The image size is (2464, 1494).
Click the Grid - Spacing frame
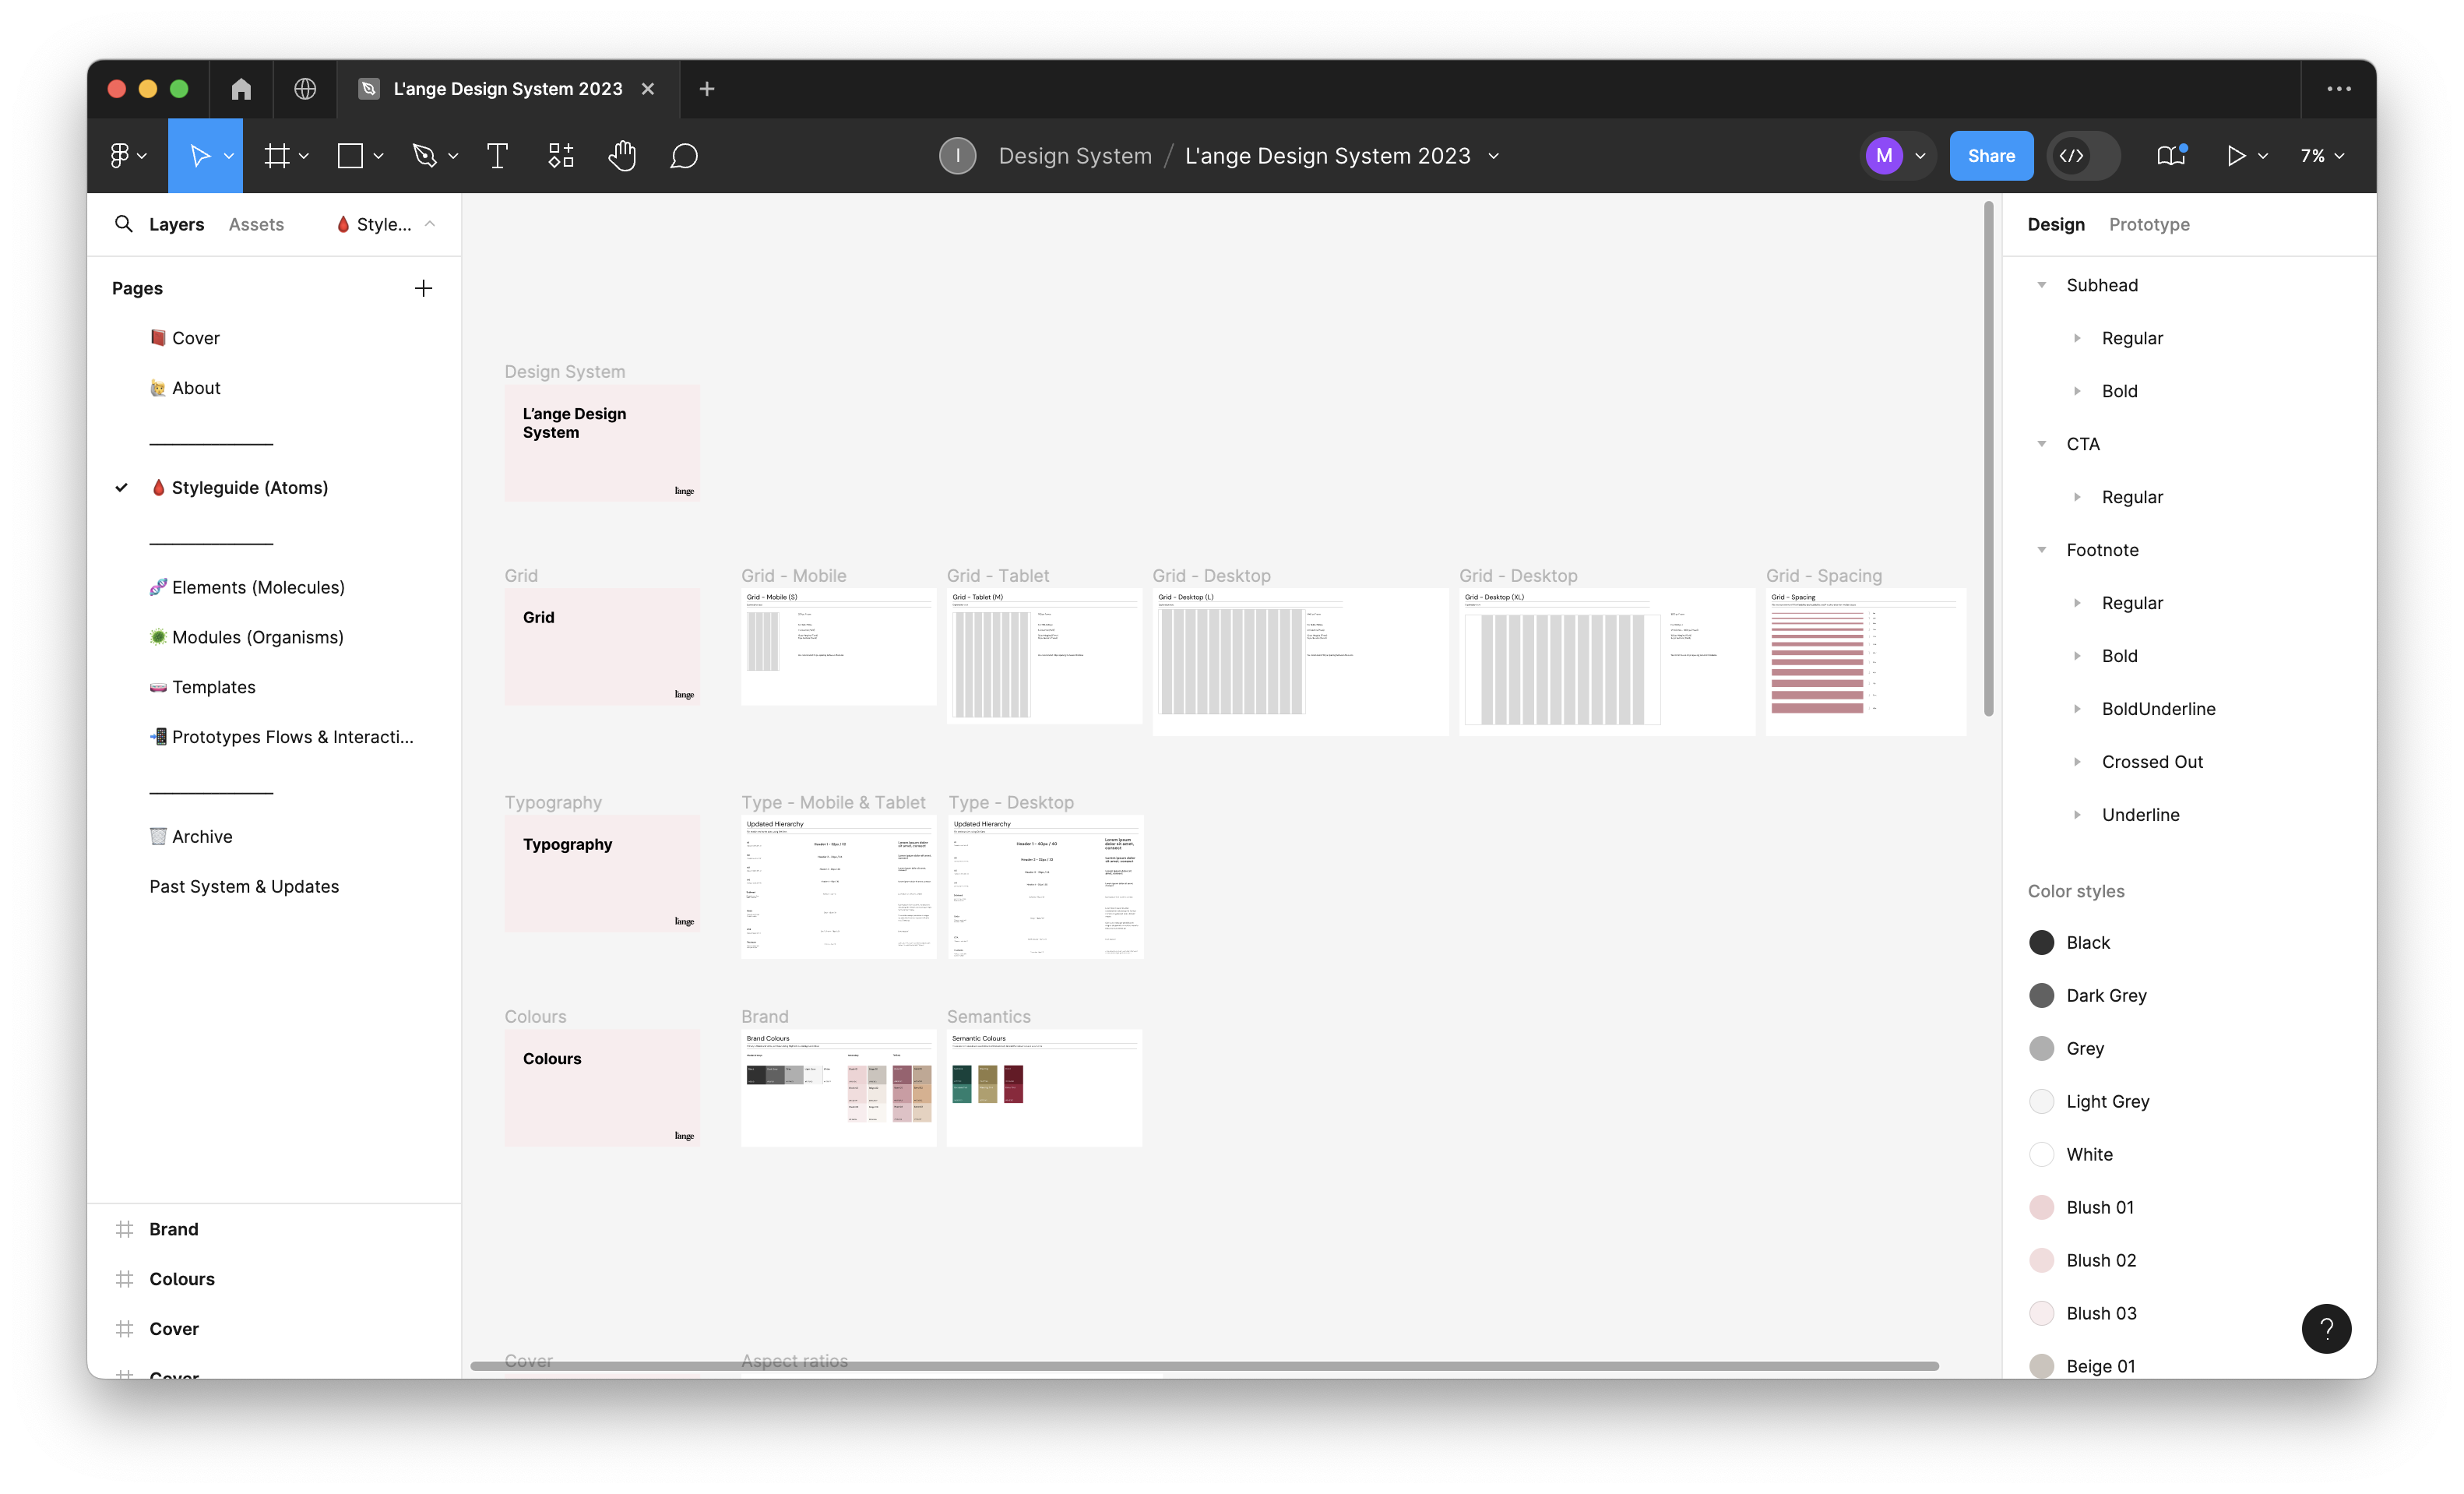1865,661
